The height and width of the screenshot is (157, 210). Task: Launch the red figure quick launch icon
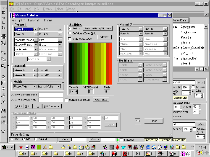tap(21, 147)
